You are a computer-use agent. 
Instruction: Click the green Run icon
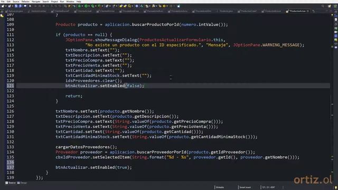click(86, 6)
